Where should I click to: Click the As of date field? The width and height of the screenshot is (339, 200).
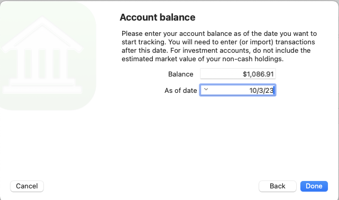point(238,90)
